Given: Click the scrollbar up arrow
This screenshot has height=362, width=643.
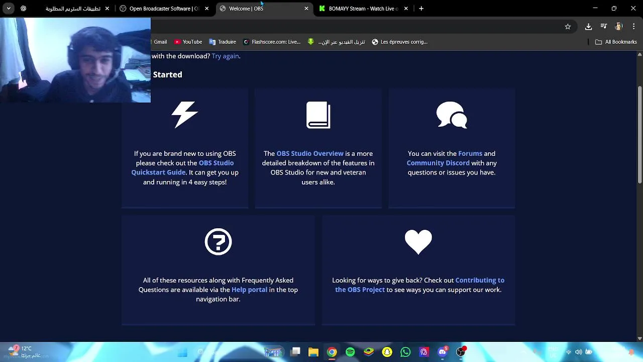Looking at the screenshot, I should point(639,54).
